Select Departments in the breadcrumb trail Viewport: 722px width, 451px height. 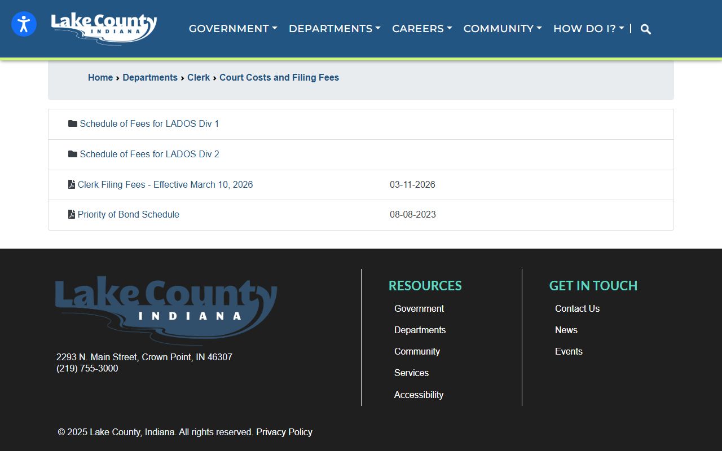coord(150,77)
